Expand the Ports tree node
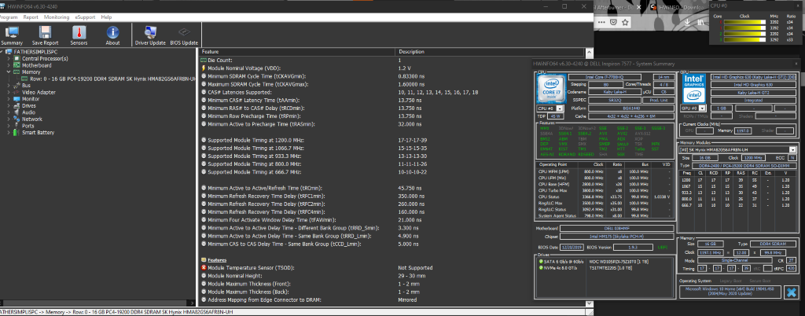Screen dimensions: 805x316 [9, 126]
